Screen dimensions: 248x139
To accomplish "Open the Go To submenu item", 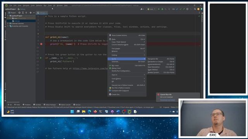I will point(127,59).
